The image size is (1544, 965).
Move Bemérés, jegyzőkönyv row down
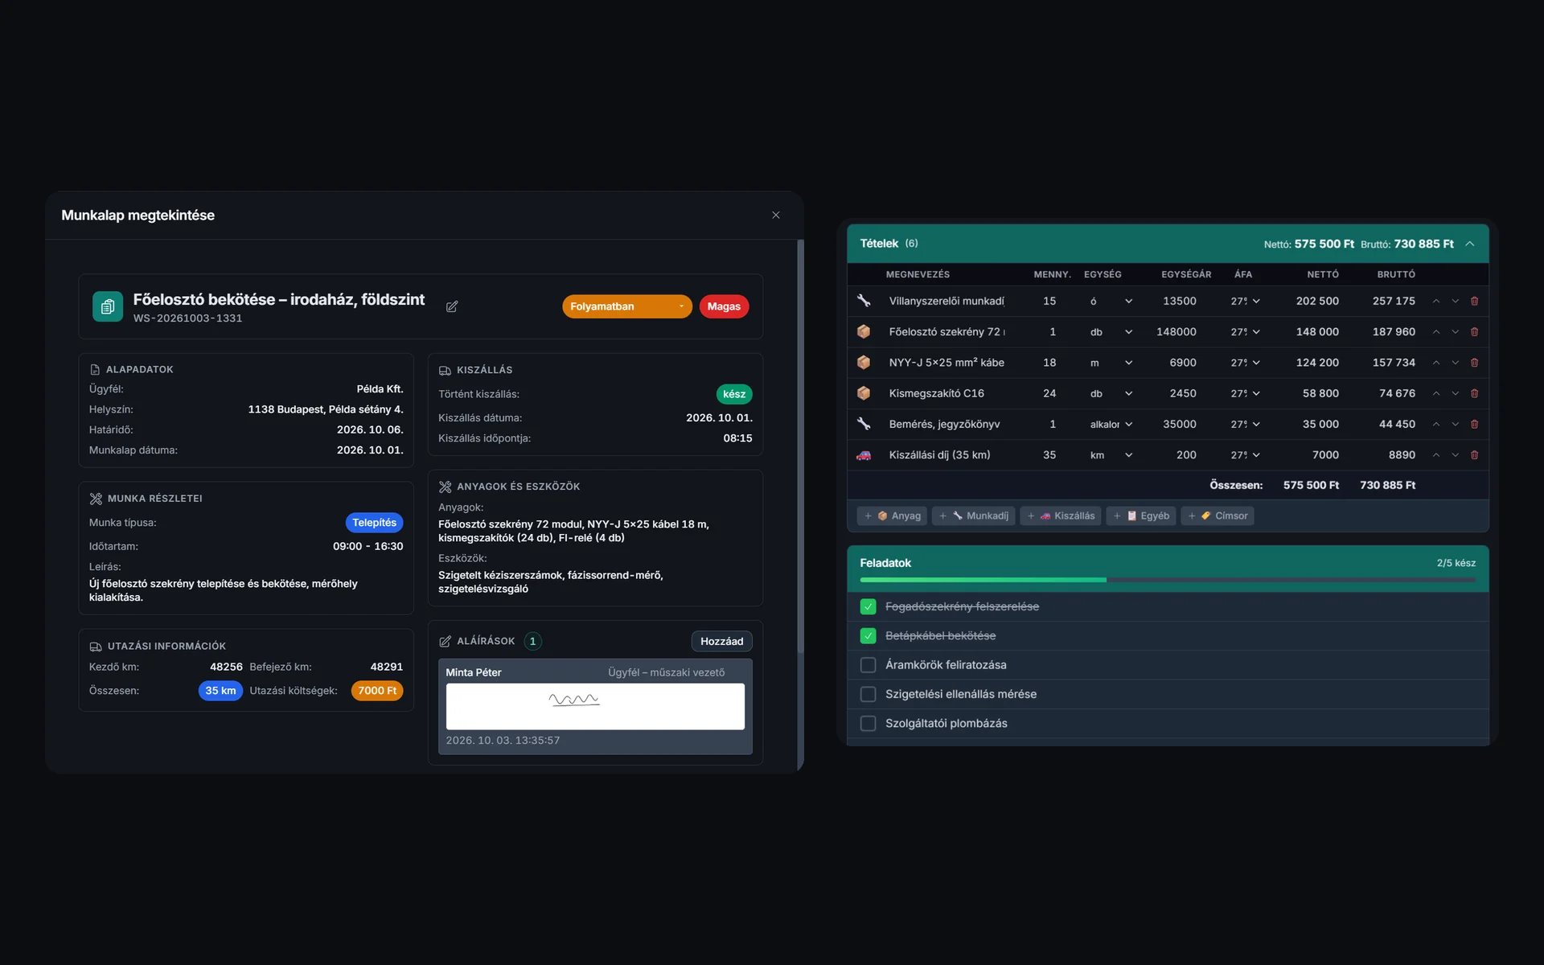click(x=1455, y=424)
